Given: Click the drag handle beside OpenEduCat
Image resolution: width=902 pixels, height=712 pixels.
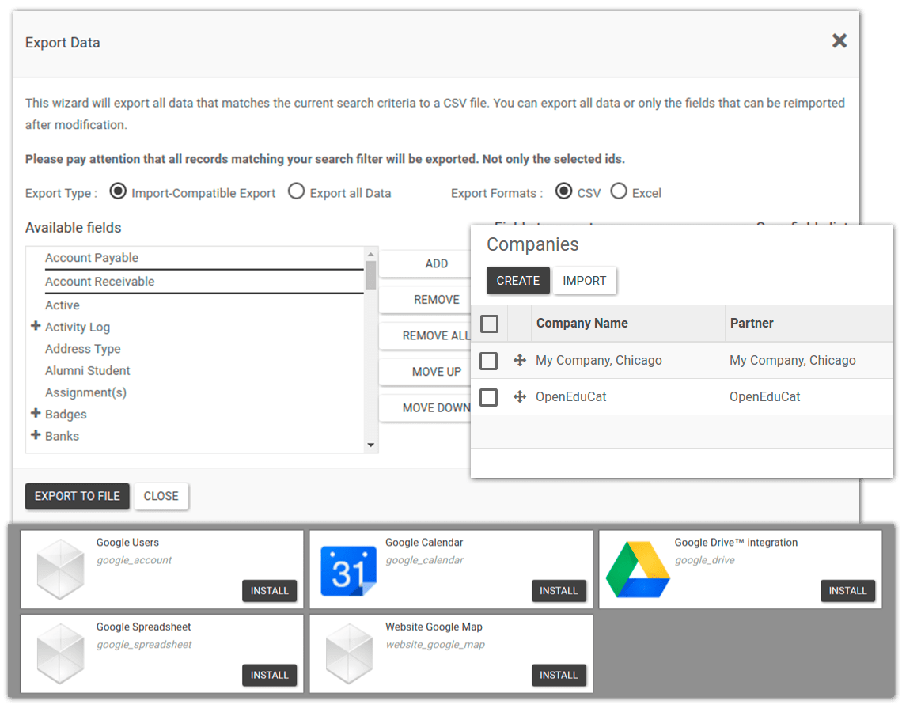Looking at the screenshot, I should pyautogui.click(x=519, y=397).
